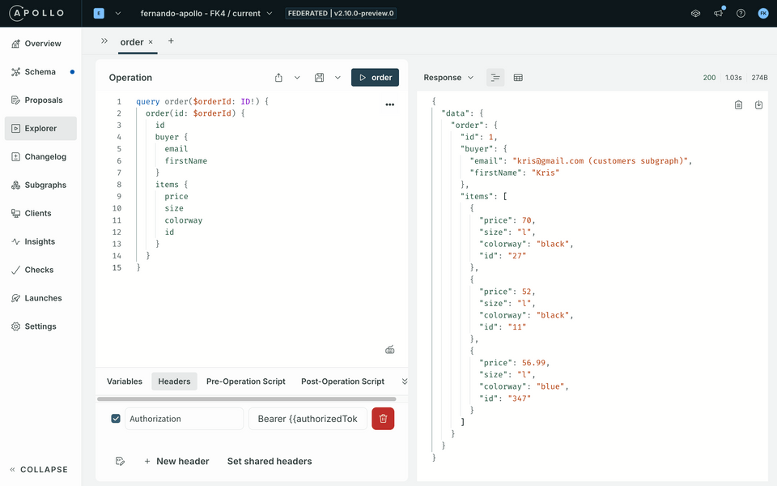This screenshot has height=486, width=777.
Task: Edit the Bearer token value field
Action: coord(308,419)
